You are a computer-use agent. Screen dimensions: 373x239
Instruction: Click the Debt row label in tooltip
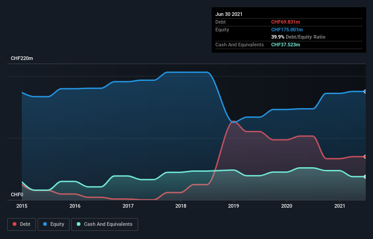pos(220,22)
